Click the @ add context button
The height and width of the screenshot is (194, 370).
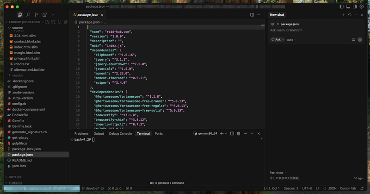point(272,24)
